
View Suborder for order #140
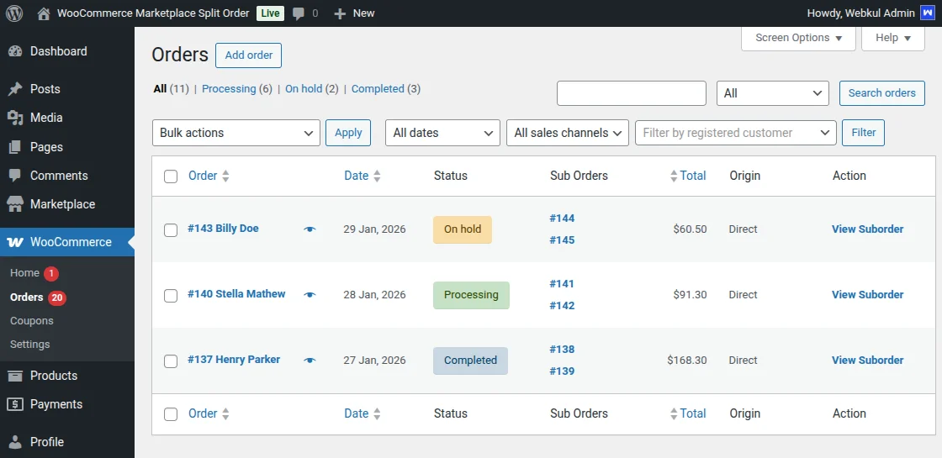867,295
